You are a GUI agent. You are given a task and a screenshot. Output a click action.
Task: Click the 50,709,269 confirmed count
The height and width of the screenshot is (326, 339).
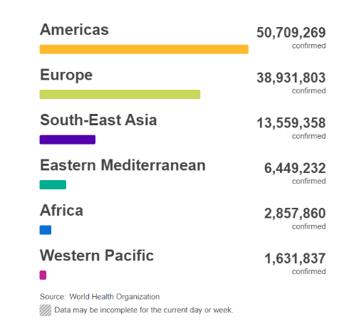point(291,33)
